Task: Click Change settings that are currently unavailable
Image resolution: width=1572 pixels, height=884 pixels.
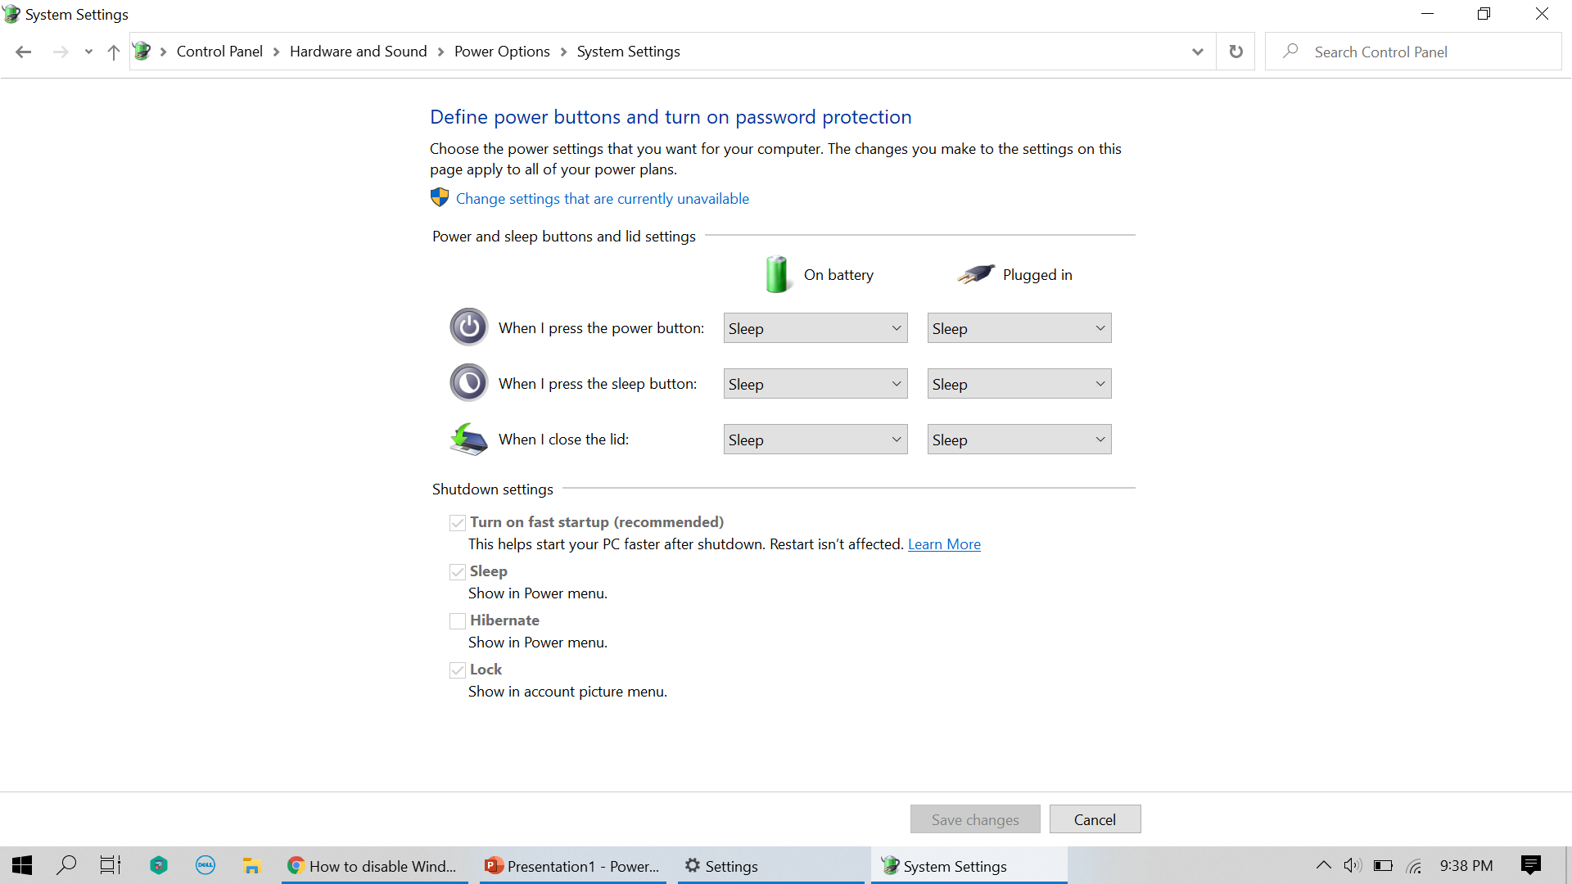Action: click(602, 199)
